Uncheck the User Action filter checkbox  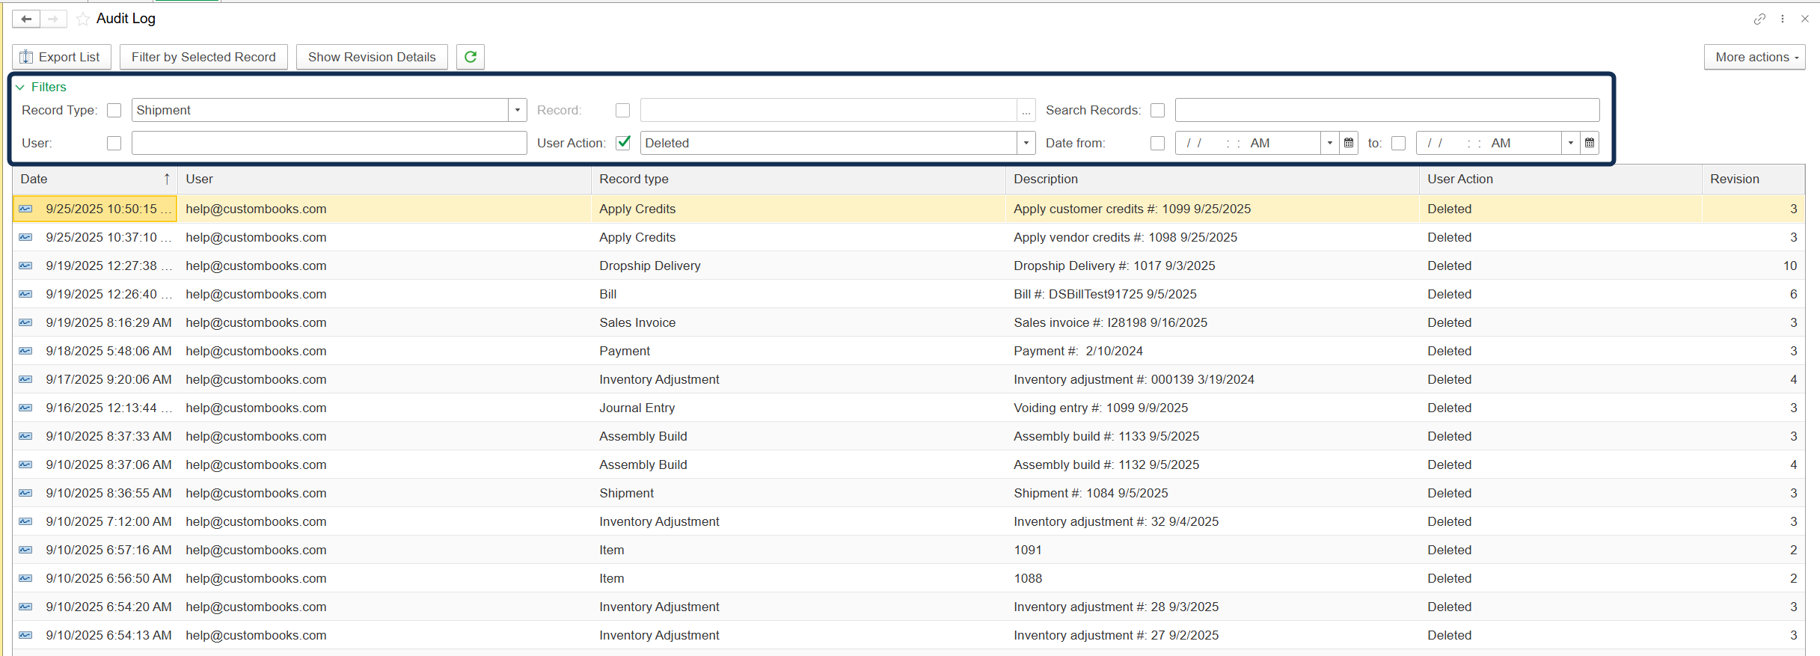click(x=622, y=143)
